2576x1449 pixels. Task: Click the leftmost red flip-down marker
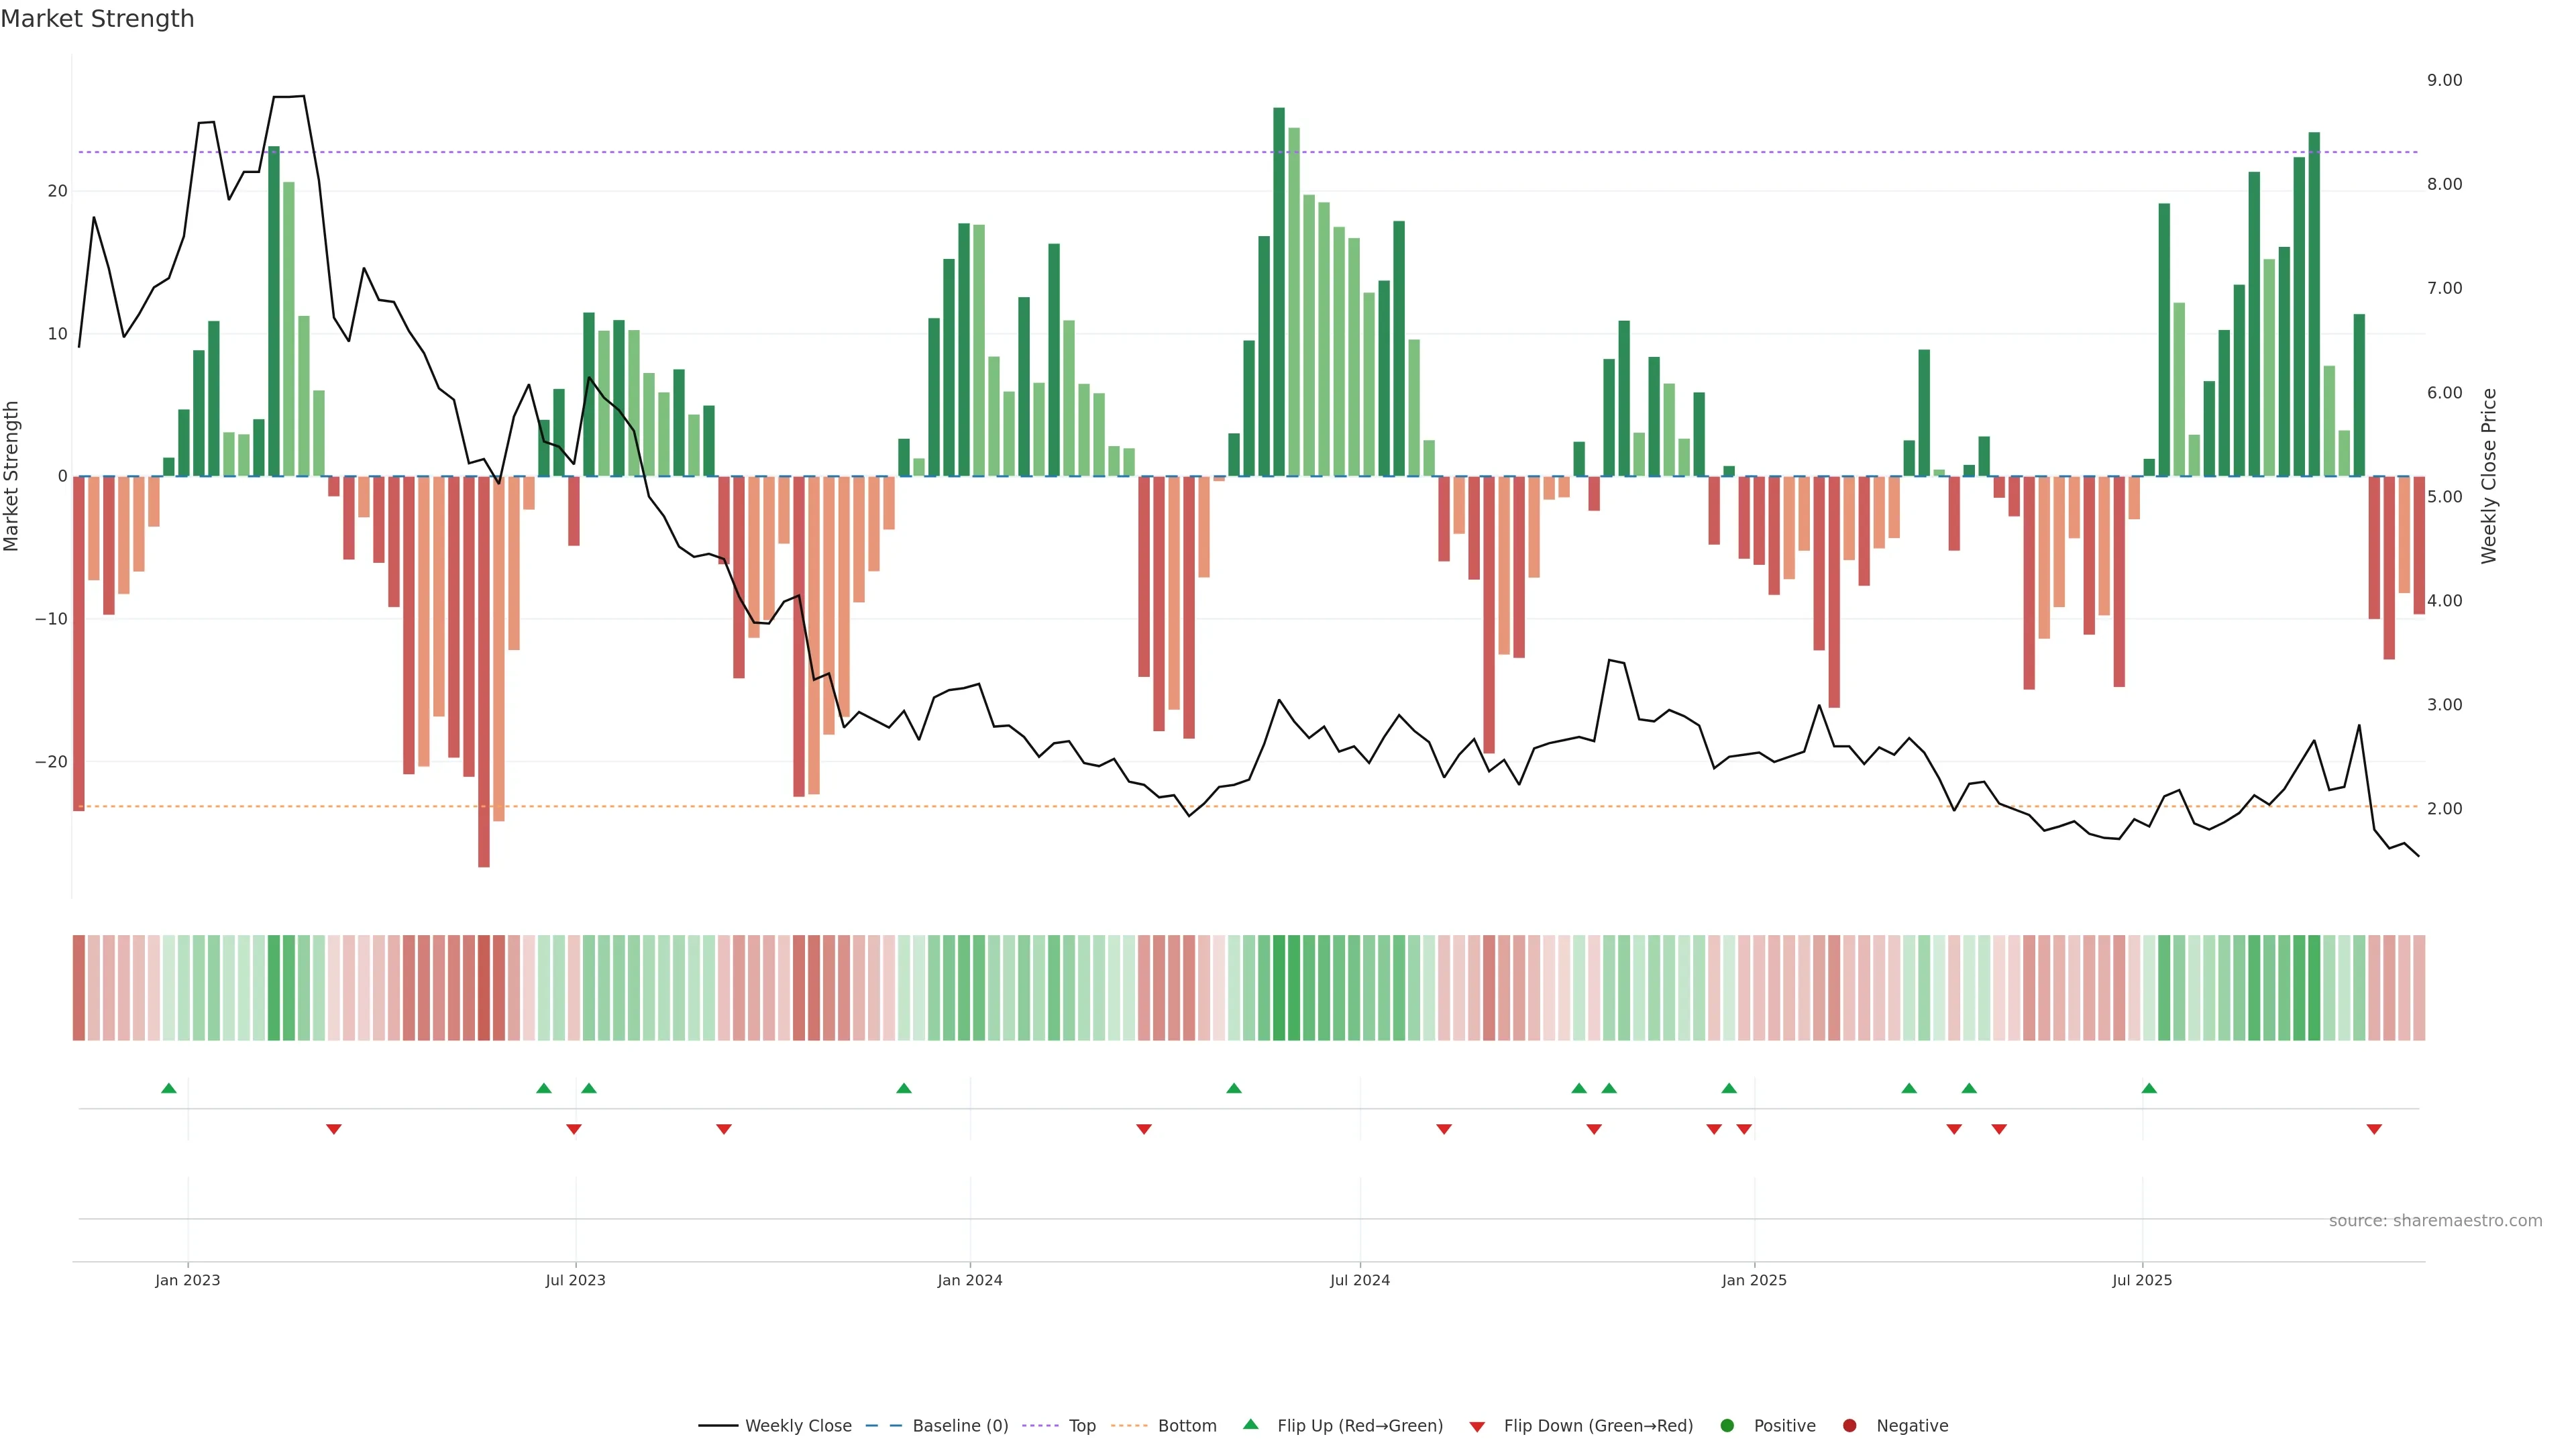click(x=334, y=1129)
